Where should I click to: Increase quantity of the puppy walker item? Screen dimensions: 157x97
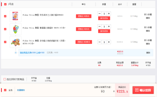point(109,42)
